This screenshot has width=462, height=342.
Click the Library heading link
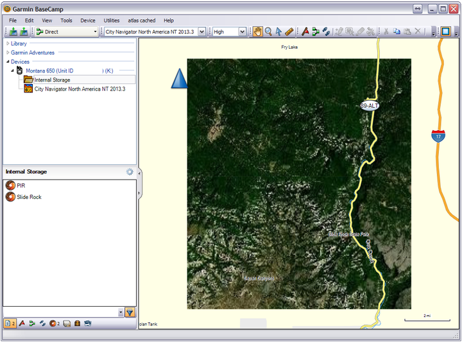click(x=19, y=43)
